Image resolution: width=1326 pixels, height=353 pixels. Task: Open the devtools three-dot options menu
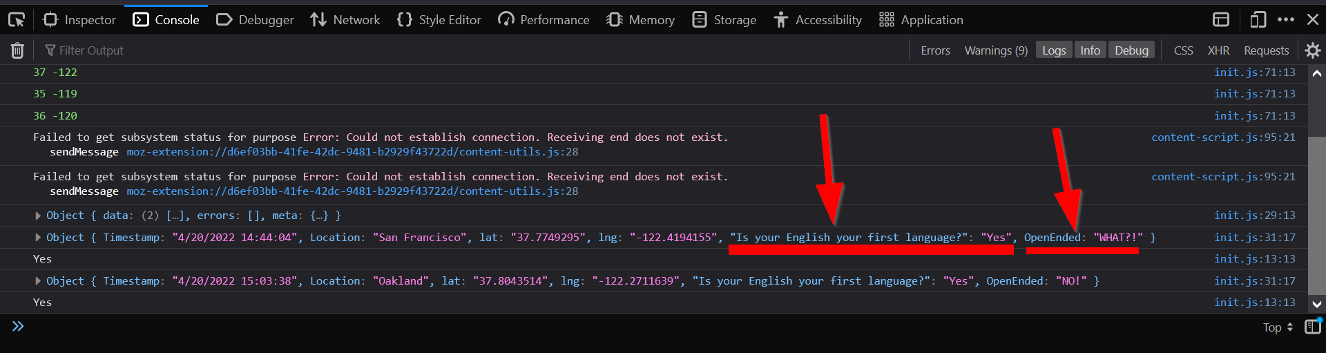pyautogui.click(x=1285, y=20)
